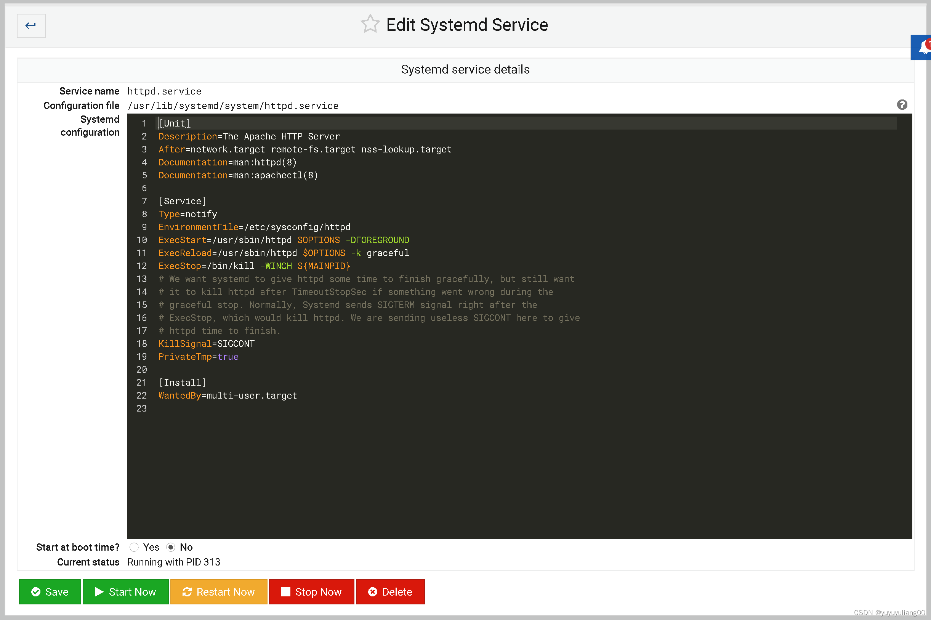Screen dimensions: 931x620
Task: Save the systemd service configuration
Action: pyautogui.click(x=50, y=592)
